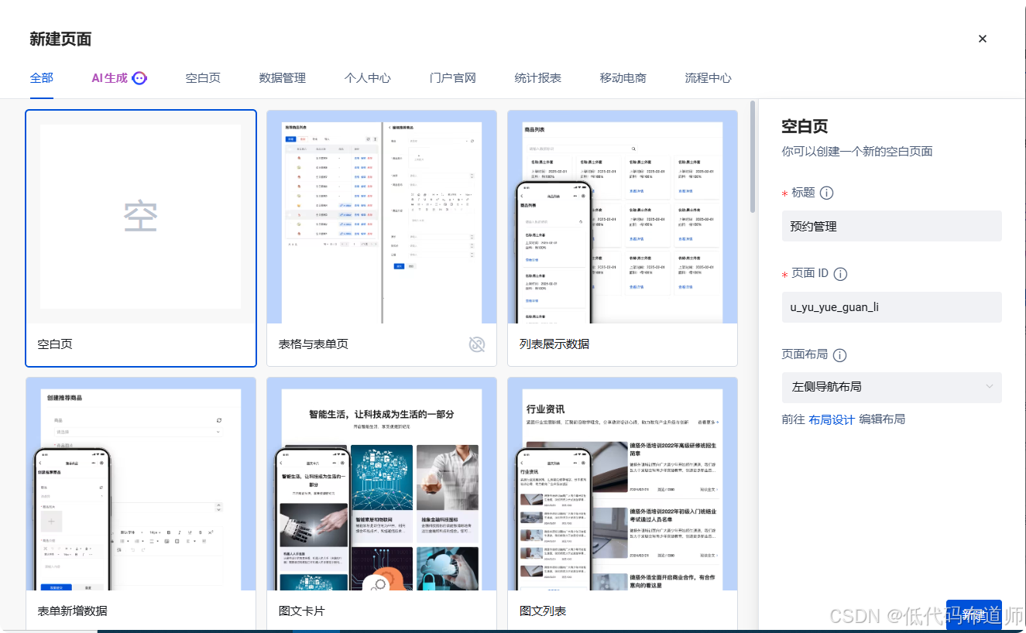
Task: Click the 页面 ID input field
Action: [892, 307]
